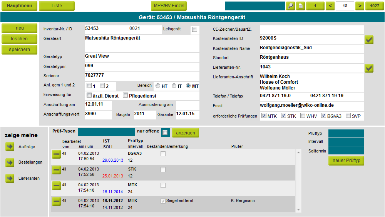Switch to the Liste view
The height and width of the screenshot is (217, 385).
(57, 6)
